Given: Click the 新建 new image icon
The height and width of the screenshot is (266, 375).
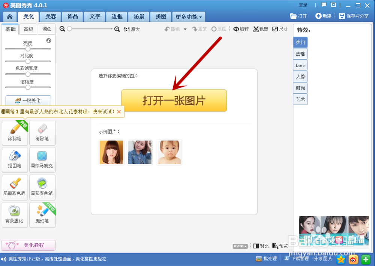Looking at the screenshot, I should [323, 16].
